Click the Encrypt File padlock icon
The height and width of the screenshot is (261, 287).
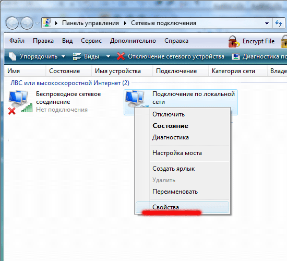(x=234, y=41)
